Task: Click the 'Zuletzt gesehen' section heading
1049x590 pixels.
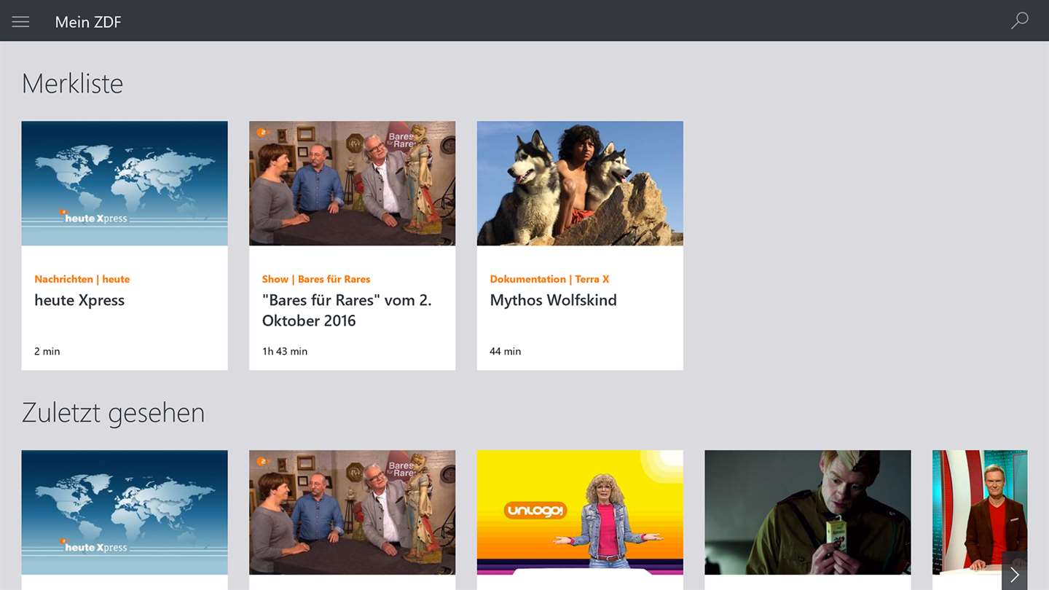Action: tap(113, 413)
